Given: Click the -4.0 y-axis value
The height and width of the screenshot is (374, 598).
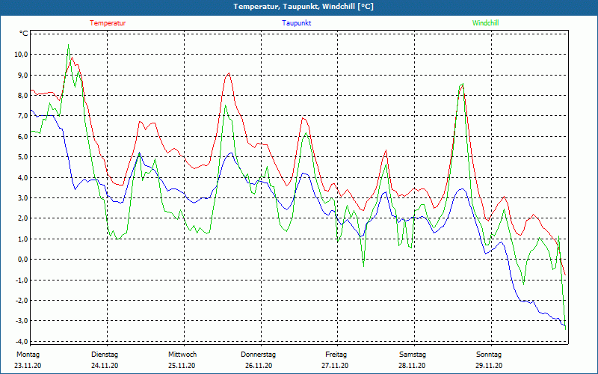Looking at the screenshot, I should (x=20, y=341).
